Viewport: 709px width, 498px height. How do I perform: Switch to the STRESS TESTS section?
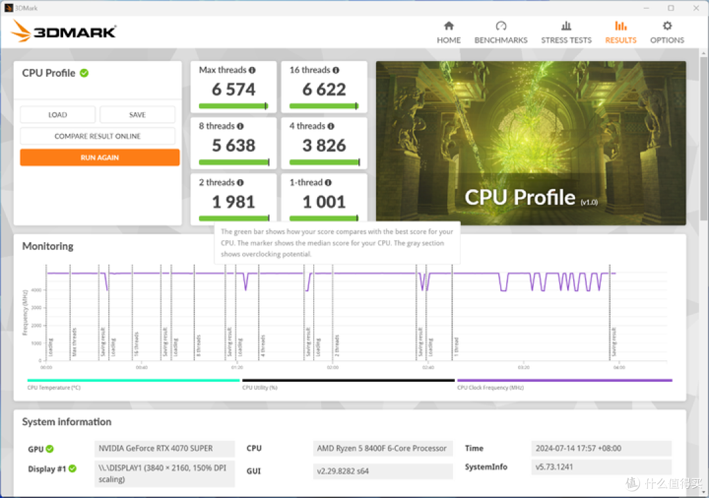coord(566,40)
